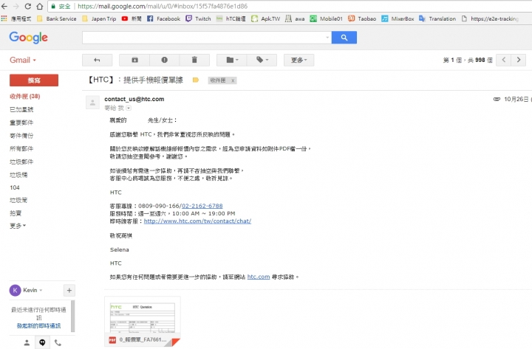Click 發起新的即時通訊 link

click(38, 326)
